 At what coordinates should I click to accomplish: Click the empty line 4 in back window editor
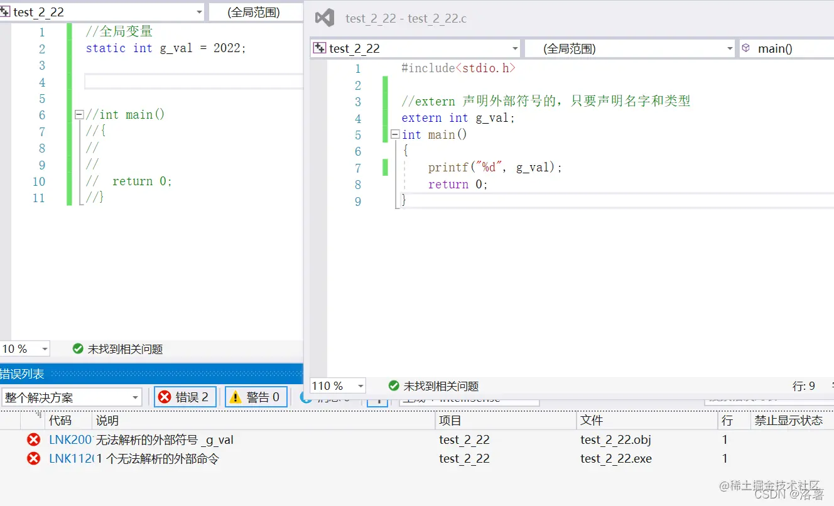point(193,82)
